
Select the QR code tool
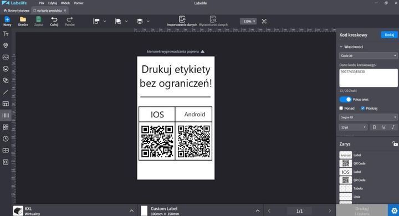pos(6,127)
